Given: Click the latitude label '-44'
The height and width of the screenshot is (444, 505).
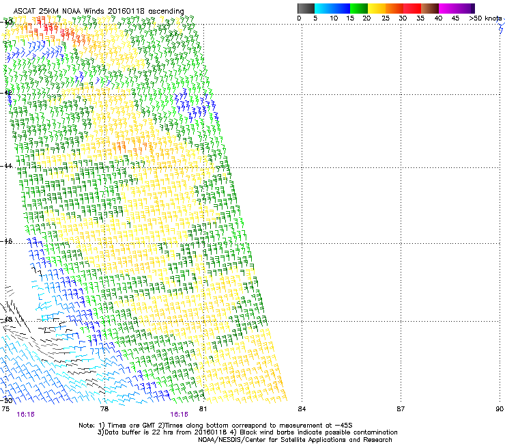Looking at the screenshot, I should coord(6,166).
